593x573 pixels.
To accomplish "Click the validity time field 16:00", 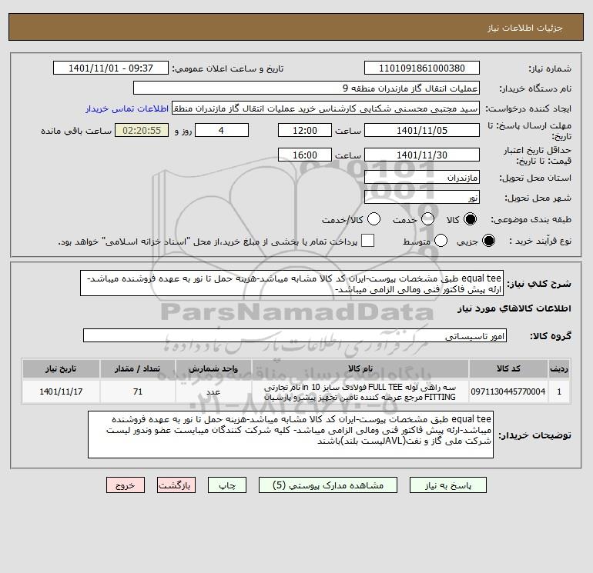I will pos(305,155).
